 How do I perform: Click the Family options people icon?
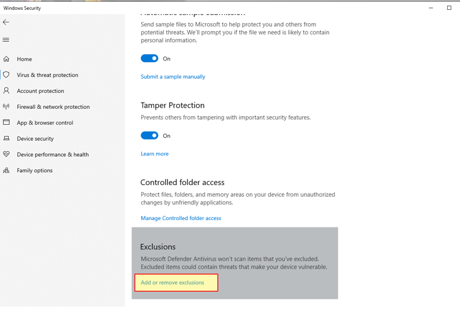click(6, 170)
